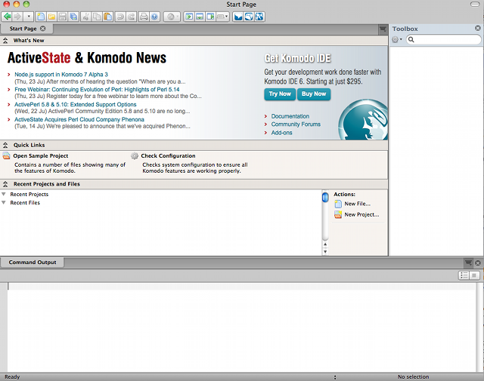Click the Toolbox search field
This screenshot has height=381, width=484.
(443, 39)
